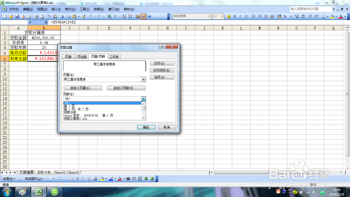Open the font name dropdown
This screenshot has width=350, height=197.
coord(210,16)
